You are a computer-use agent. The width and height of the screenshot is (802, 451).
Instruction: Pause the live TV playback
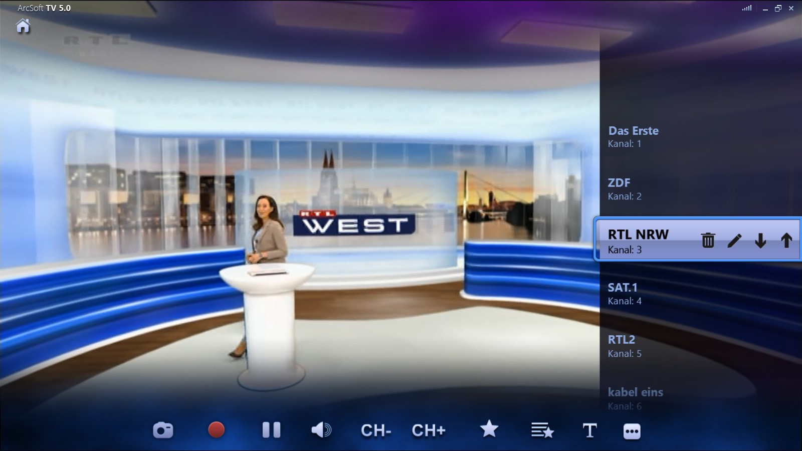click(x=271, y=430)
